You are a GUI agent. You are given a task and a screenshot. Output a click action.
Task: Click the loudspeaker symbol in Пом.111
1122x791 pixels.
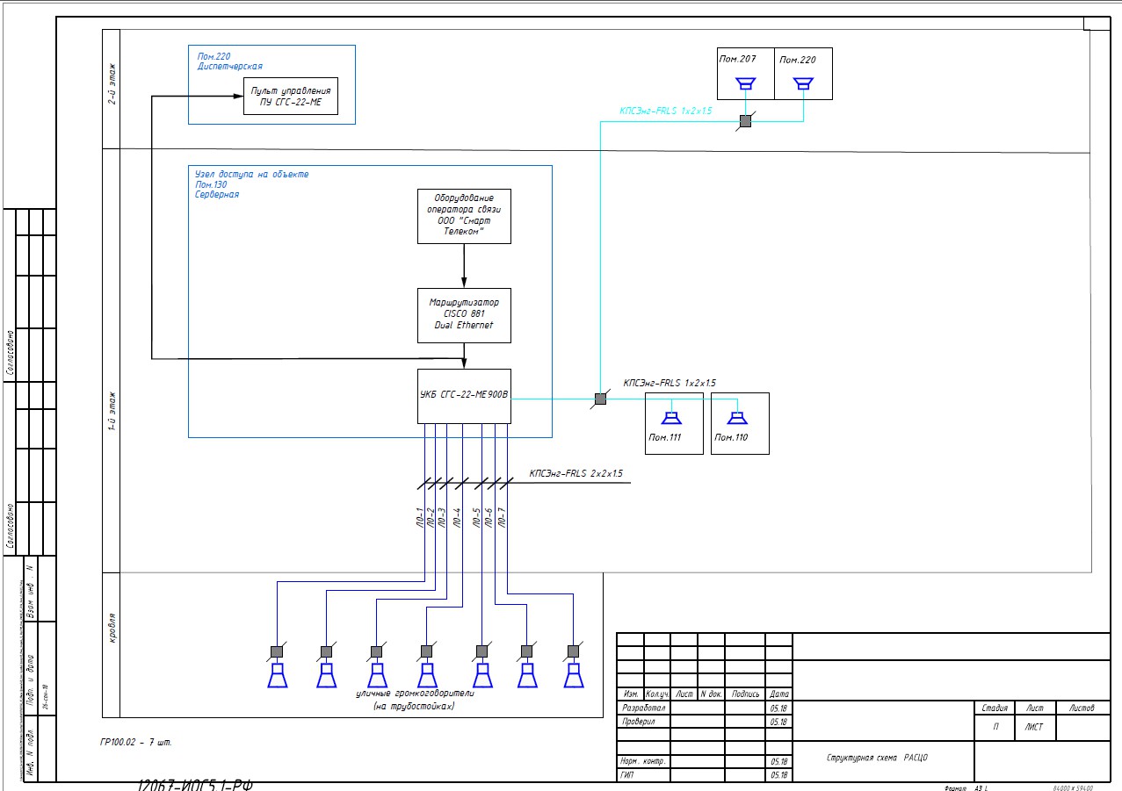[x=673, y=417]
